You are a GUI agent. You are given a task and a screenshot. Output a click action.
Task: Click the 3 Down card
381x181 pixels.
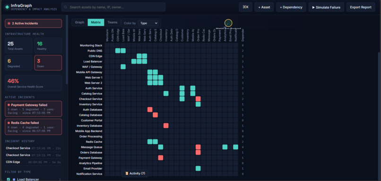pos(48,63)
